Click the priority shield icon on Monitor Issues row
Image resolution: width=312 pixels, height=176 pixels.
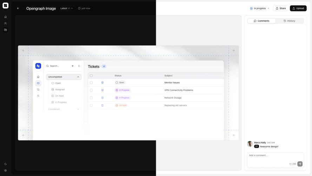tap(102, 83)
